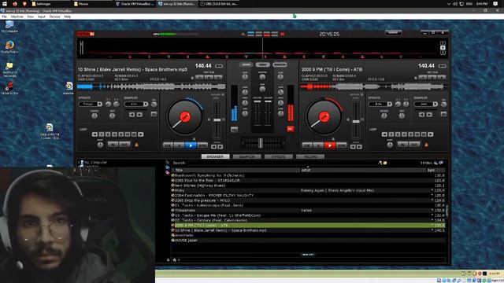Set loop OUT point on left deck
The image size is (504, 283).
pos(124,145)
